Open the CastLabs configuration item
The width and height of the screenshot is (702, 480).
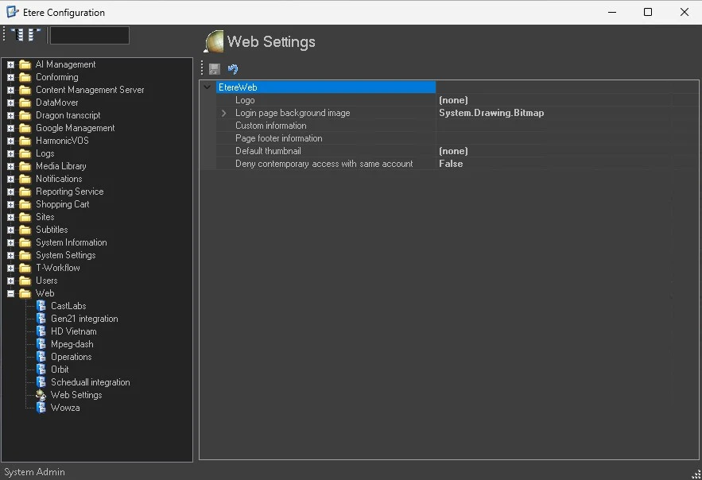[68, 306]
